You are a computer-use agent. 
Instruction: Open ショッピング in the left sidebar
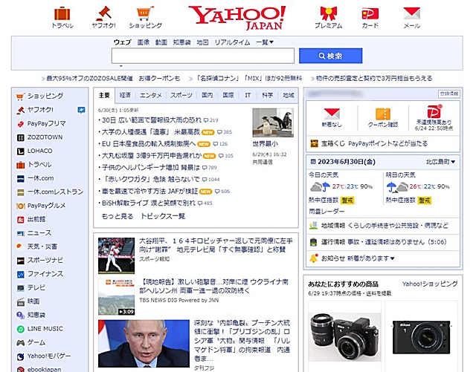pos(45,96)
